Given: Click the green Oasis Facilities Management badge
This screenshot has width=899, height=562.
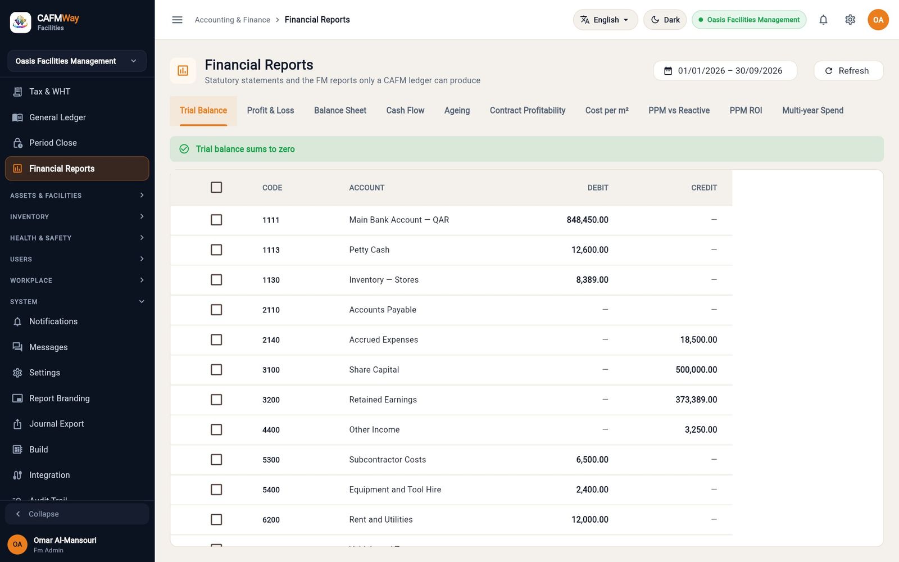Looking at the screenshot, I should coord(749,20).
